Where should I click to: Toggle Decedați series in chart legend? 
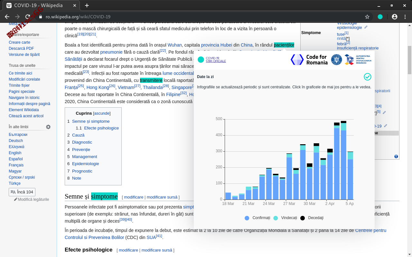(x=312, y=218)
